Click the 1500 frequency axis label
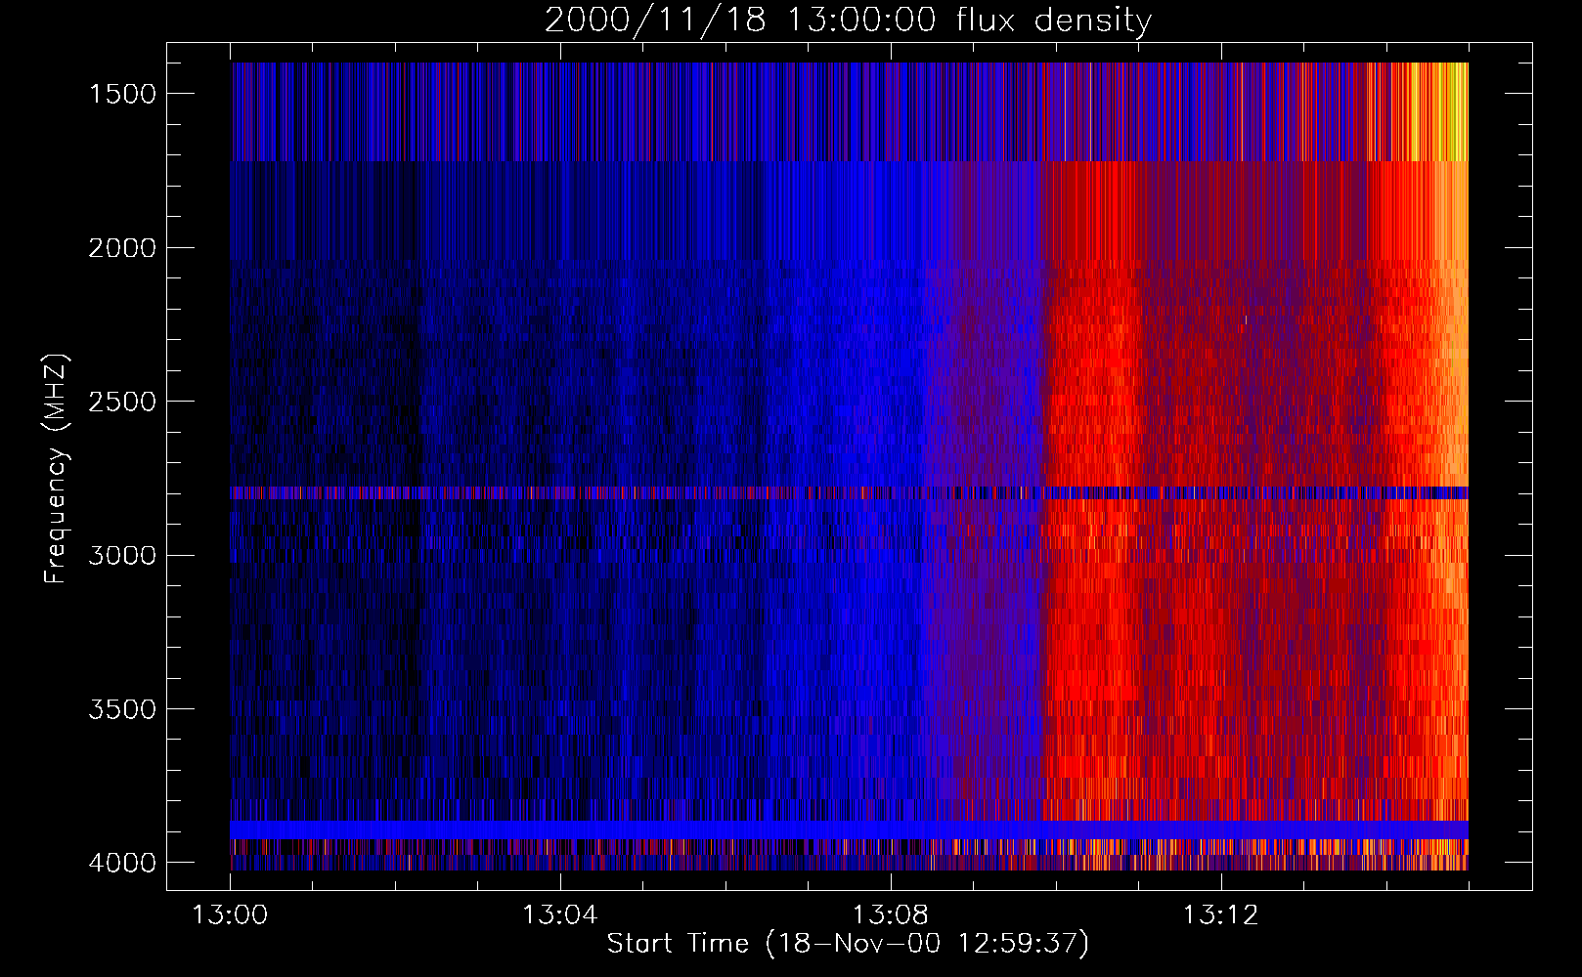 point(122,94)
